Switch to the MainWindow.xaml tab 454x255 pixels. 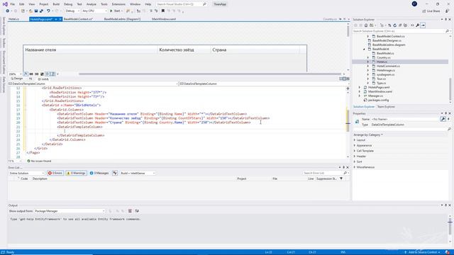(x=164, y=19)
